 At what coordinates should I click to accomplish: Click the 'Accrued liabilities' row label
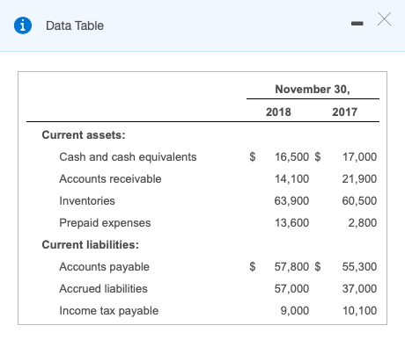coord(103,289)
